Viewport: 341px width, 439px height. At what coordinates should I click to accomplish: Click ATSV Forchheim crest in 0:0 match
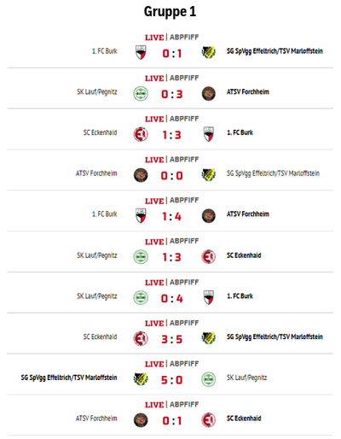(141, 175)
